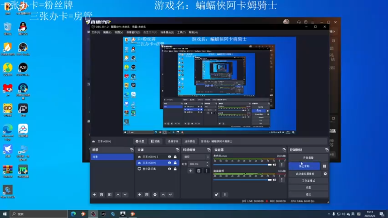The image size is (388, 218).
Task: Open Filters button in source toolbar
Action: tap(155, 141)
